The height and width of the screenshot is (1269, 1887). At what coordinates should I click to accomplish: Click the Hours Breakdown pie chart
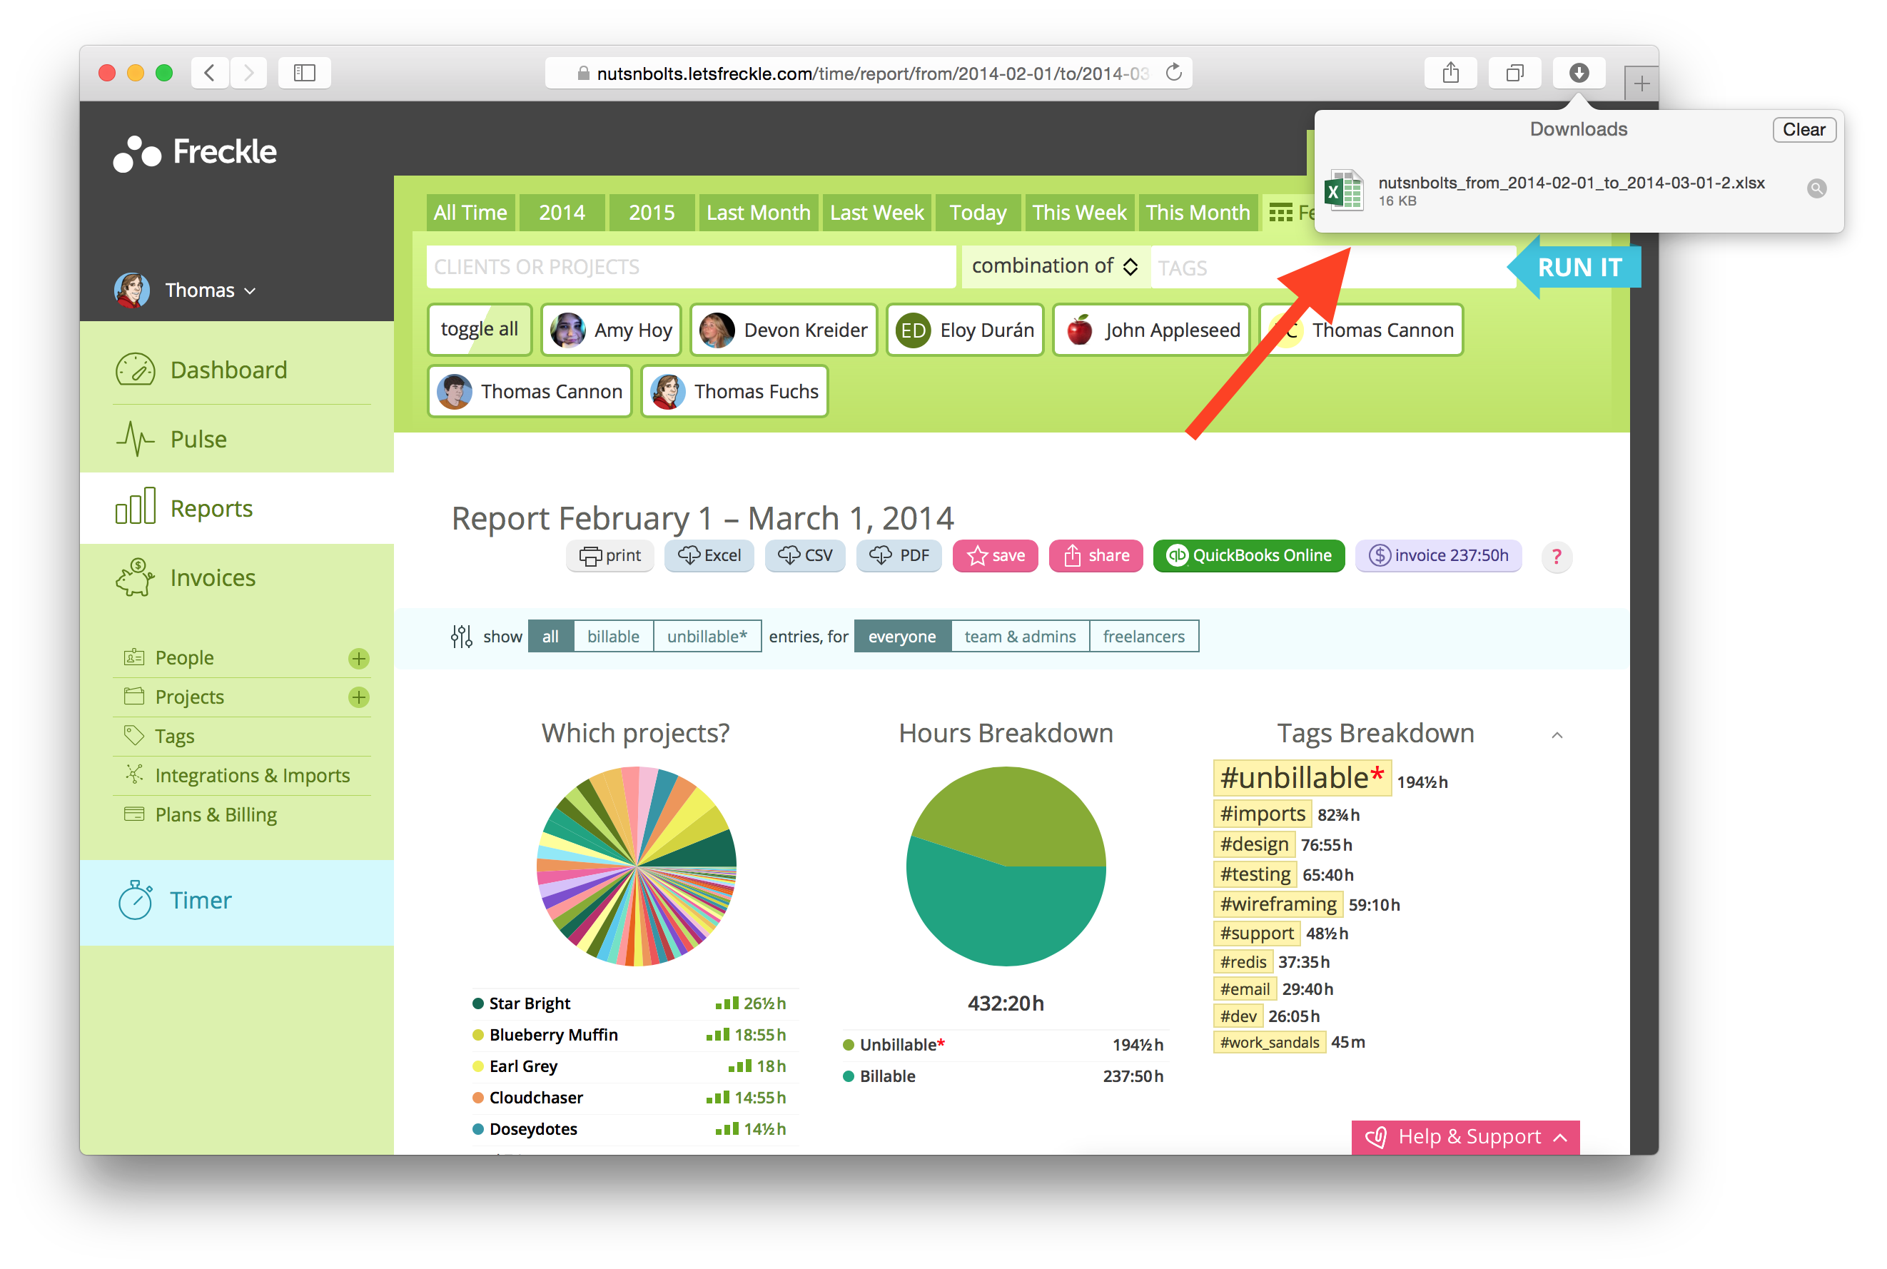click(x=1005, y=866)
